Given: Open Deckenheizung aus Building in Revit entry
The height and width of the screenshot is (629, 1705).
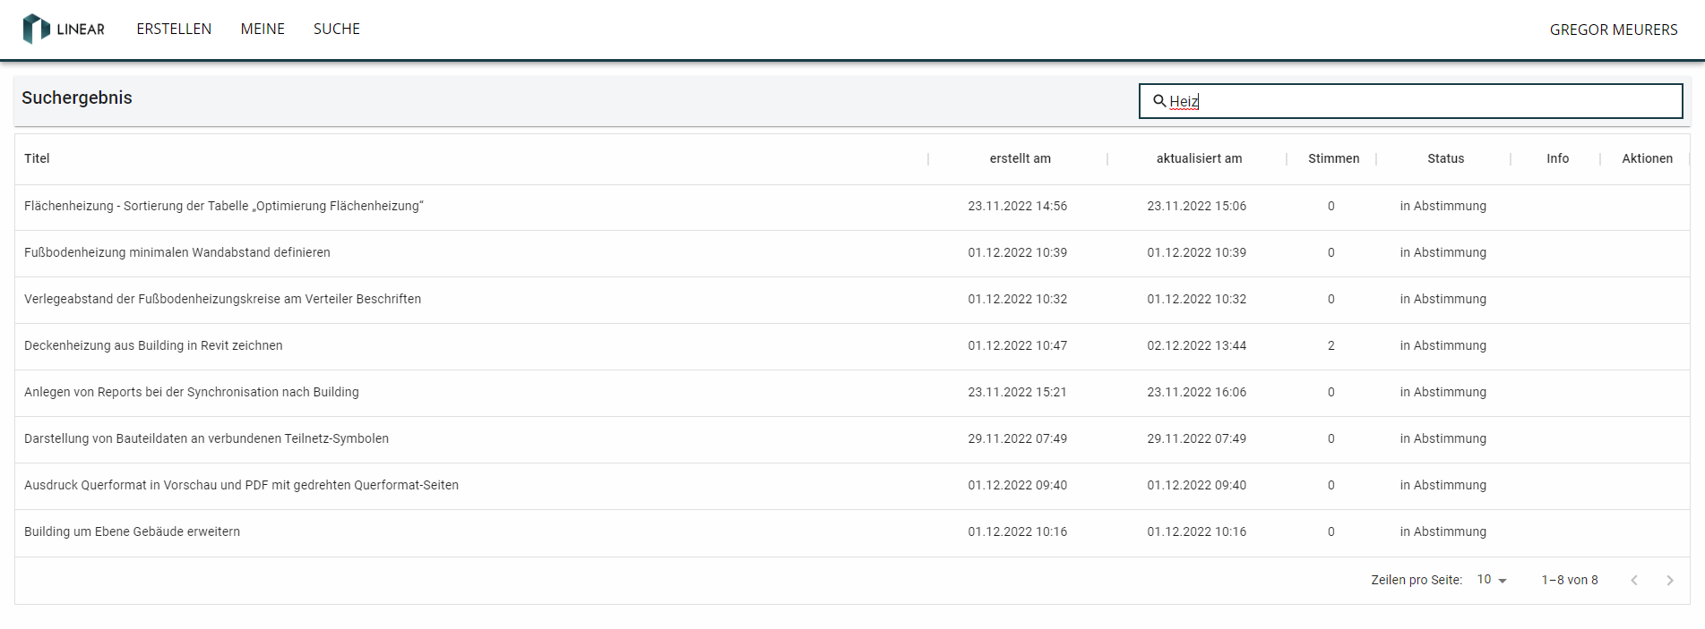Looking at the screenshot, I should [153, 345].
